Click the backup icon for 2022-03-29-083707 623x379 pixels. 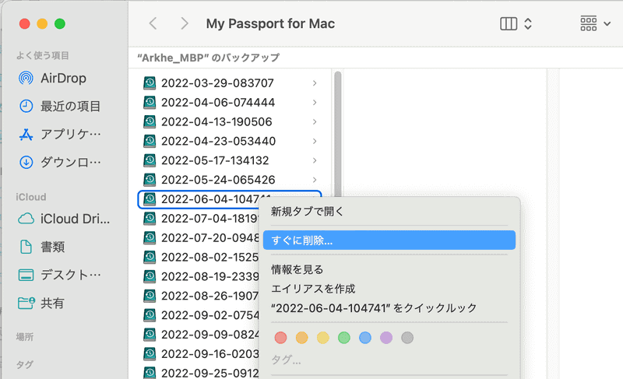point(150,83)
